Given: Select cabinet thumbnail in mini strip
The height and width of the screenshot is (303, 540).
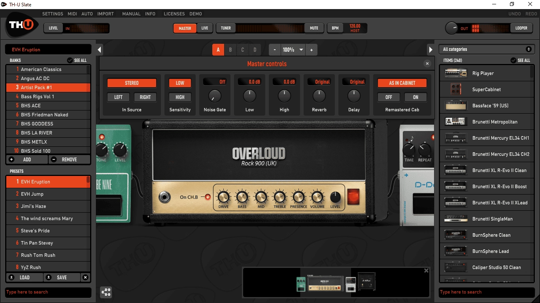Looking at the screenshot, I should click(366, 282).
